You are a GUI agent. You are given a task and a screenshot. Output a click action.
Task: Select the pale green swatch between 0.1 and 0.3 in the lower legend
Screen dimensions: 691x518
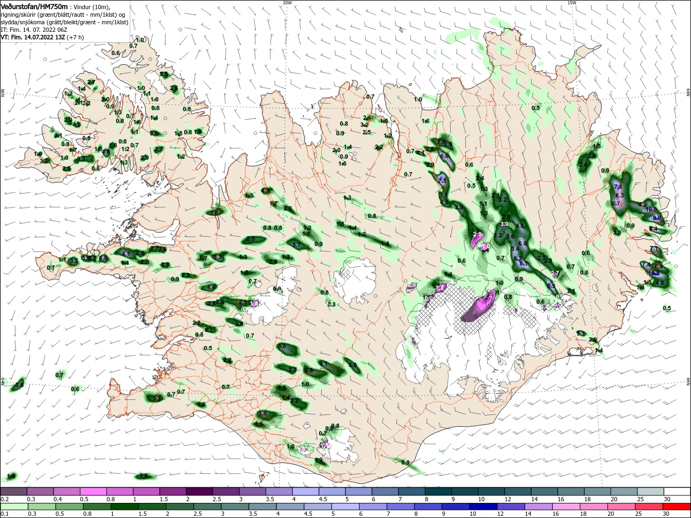[14, 507]
